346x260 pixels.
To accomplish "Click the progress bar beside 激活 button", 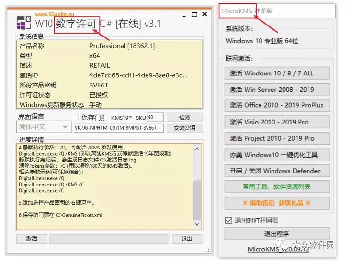I will [110, 239].
